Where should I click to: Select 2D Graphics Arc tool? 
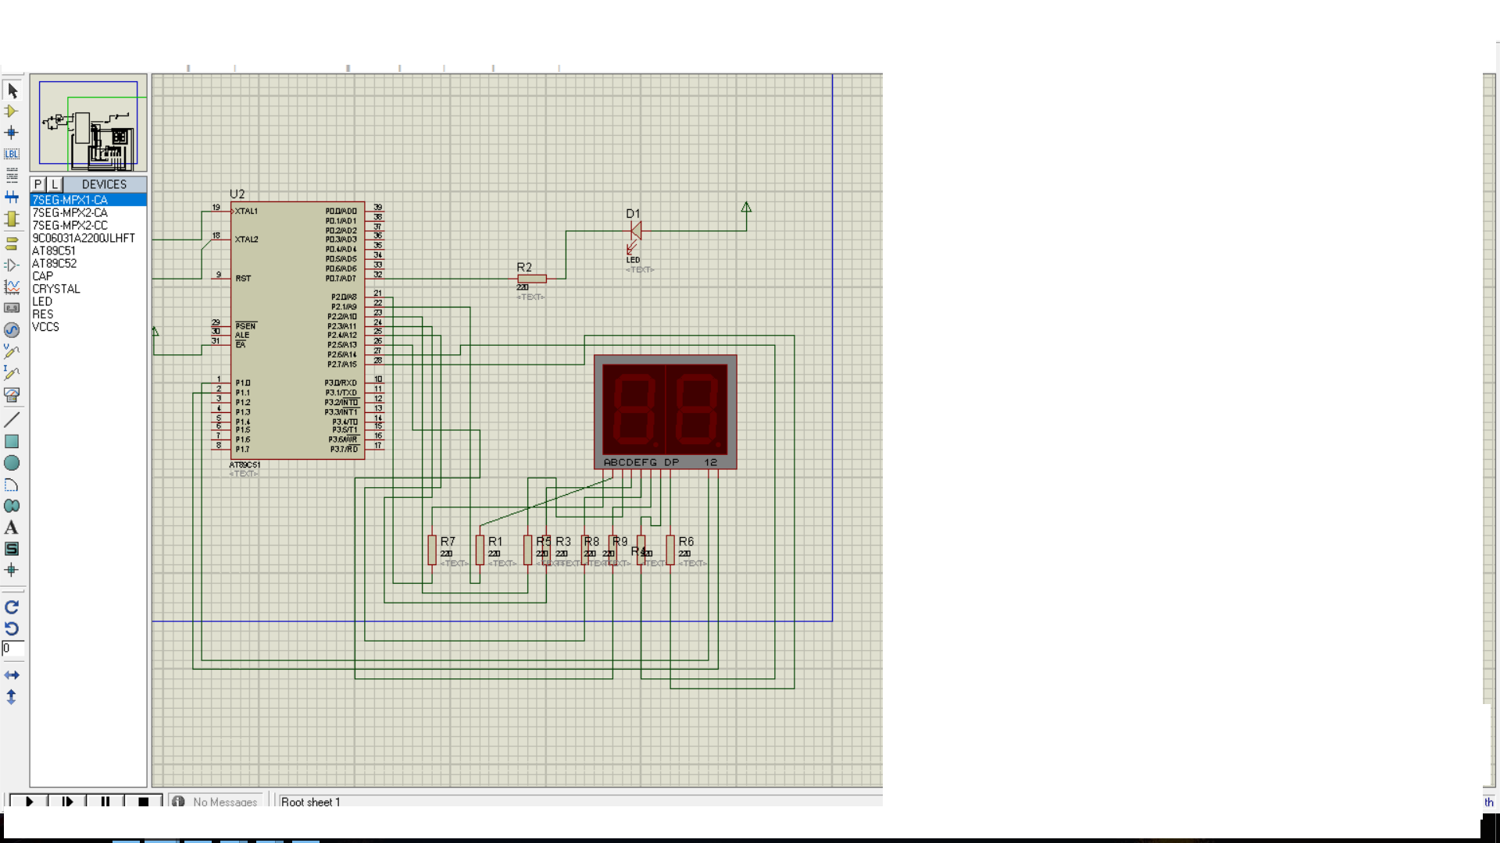tap(12, 485)
